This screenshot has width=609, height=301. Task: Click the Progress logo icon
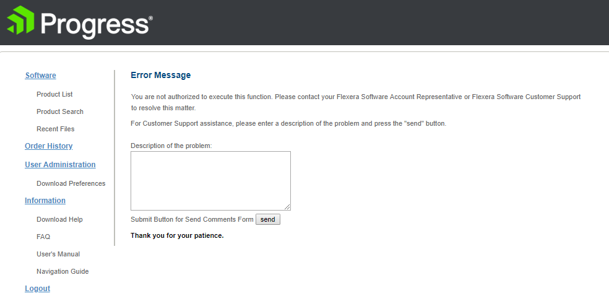pyautogui.click(x=20, y=20)
